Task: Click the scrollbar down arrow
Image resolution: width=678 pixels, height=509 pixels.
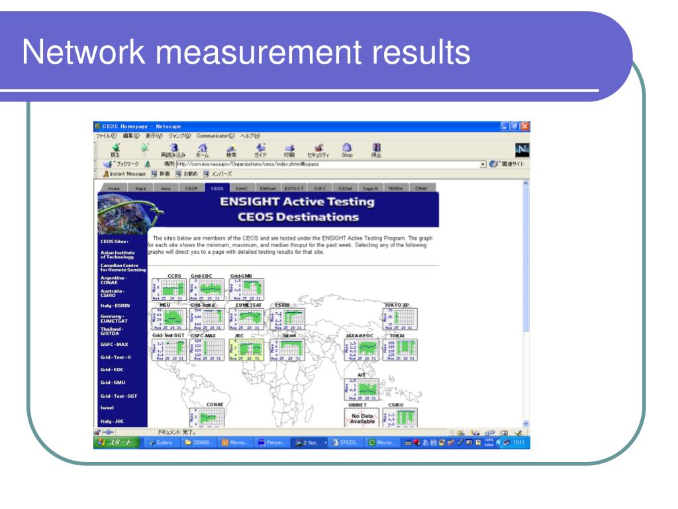Action: [x=526, y=424]
